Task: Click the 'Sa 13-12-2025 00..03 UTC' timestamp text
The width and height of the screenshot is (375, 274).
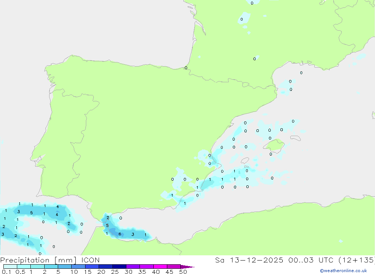Action: [x=274, y=260]
